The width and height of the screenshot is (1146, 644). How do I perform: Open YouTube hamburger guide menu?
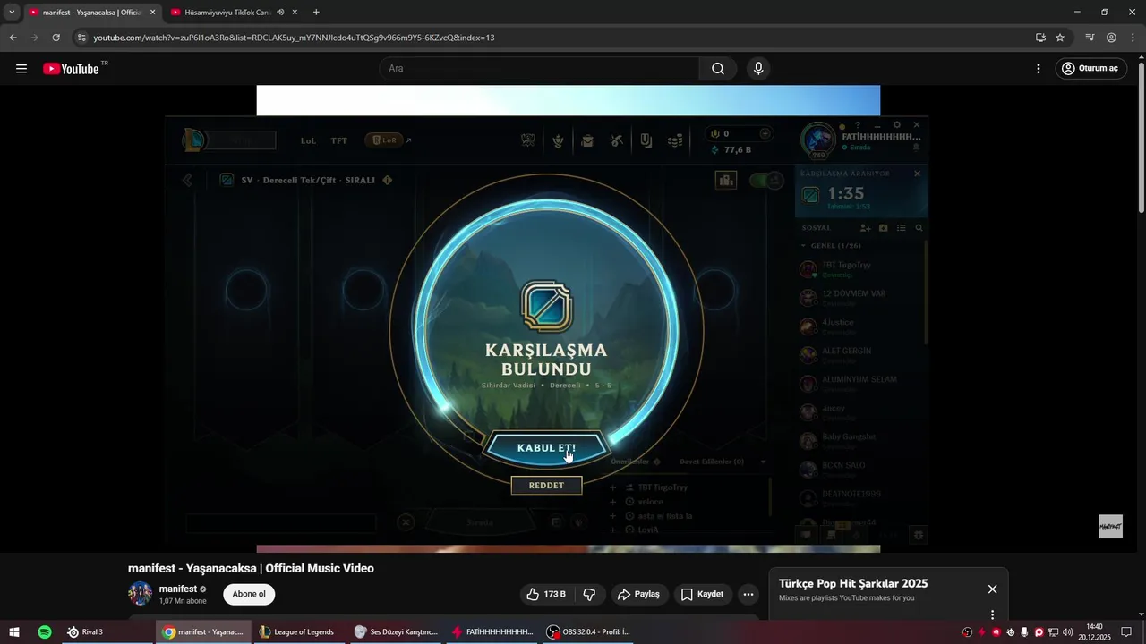pyautogui.click(x=21, y=69)
